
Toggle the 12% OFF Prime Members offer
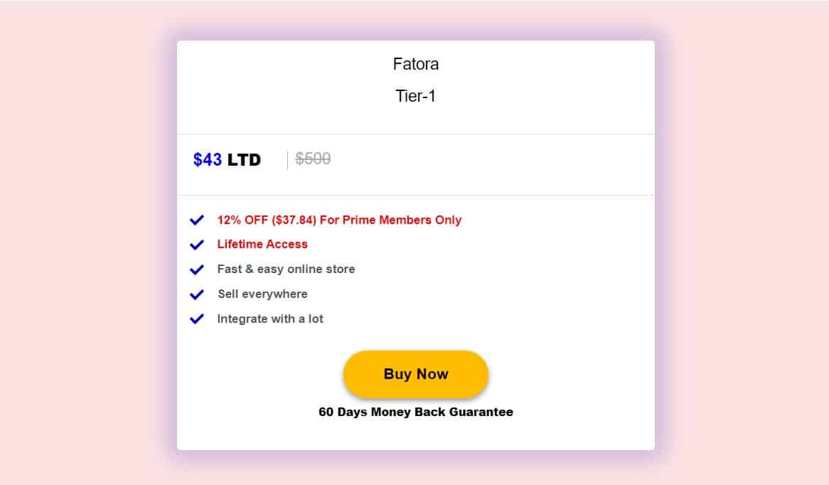(339, 220)
